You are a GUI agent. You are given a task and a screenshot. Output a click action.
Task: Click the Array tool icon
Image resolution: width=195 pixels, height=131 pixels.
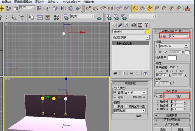71,8
